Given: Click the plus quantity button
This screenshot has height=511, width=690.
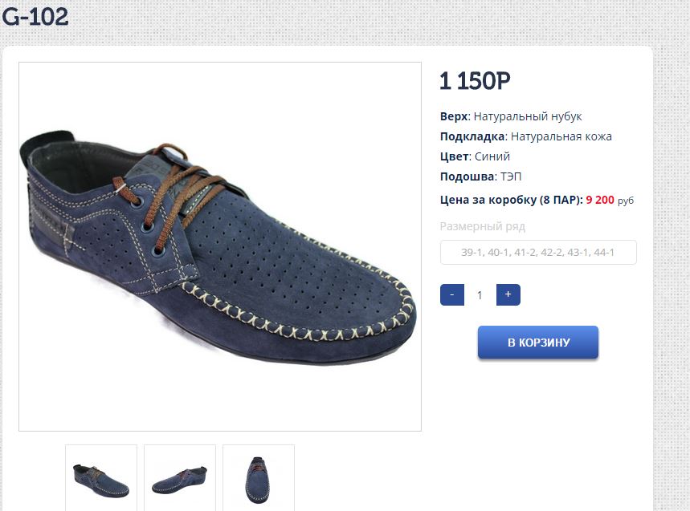Looking at the screenshot, I should [x=508, y=295].
